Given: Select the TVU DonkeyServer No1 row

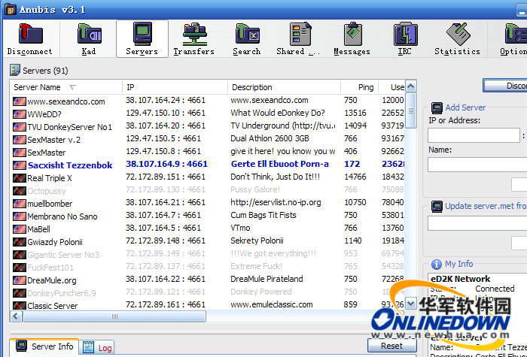Looking at the screenshot, I should (209, 127).
